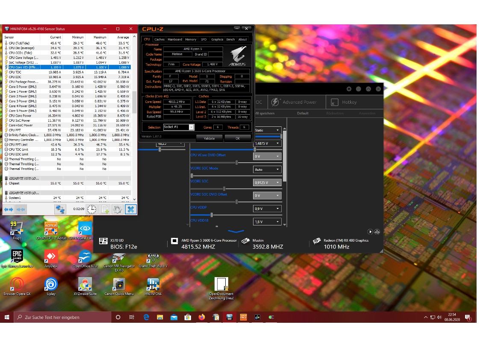Image resolution: width=480 pixels, height=339 pixels.
Task: Open File Explorer from taskbar
Action: pyautogui.click(x=160, y=317)
